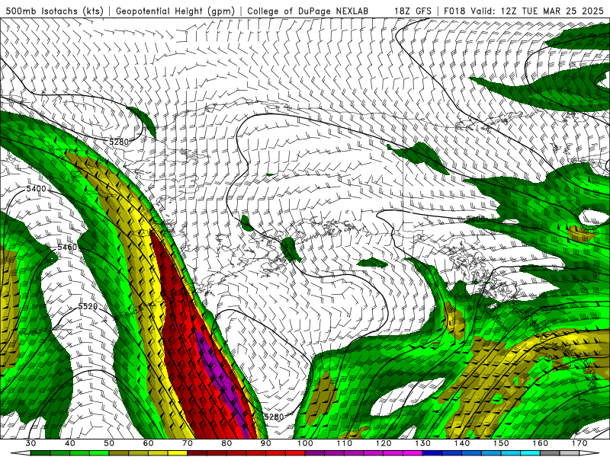Image resolution: width=610 pixels, height=457 pixels.
Task: Click the 30 value on the color scale
Action: 30,443
